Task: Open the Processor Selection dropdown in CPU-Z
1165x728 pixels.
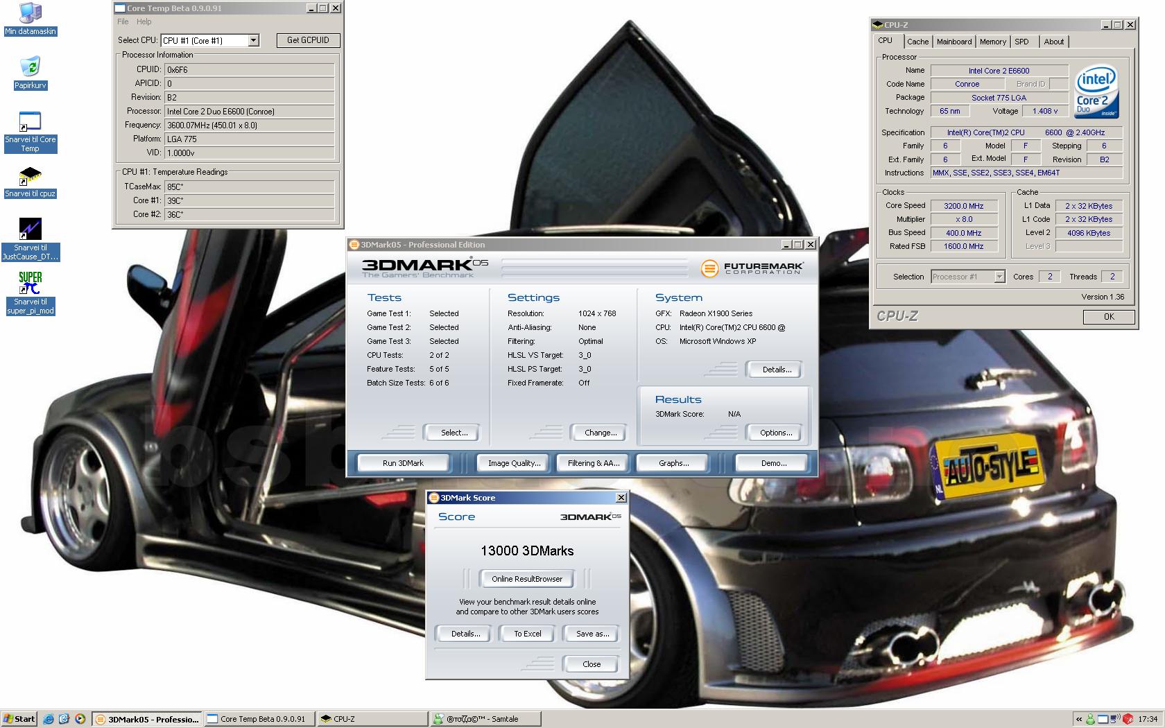Action: pos(999,277)
